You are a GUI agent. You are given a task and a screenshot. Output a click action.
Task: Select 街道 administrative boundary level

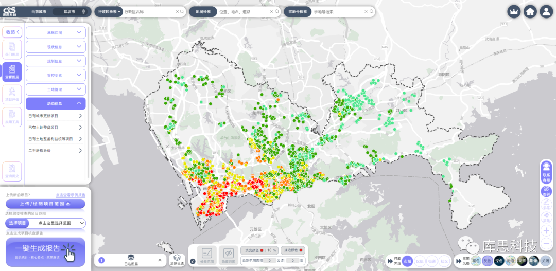coord(431,261)
